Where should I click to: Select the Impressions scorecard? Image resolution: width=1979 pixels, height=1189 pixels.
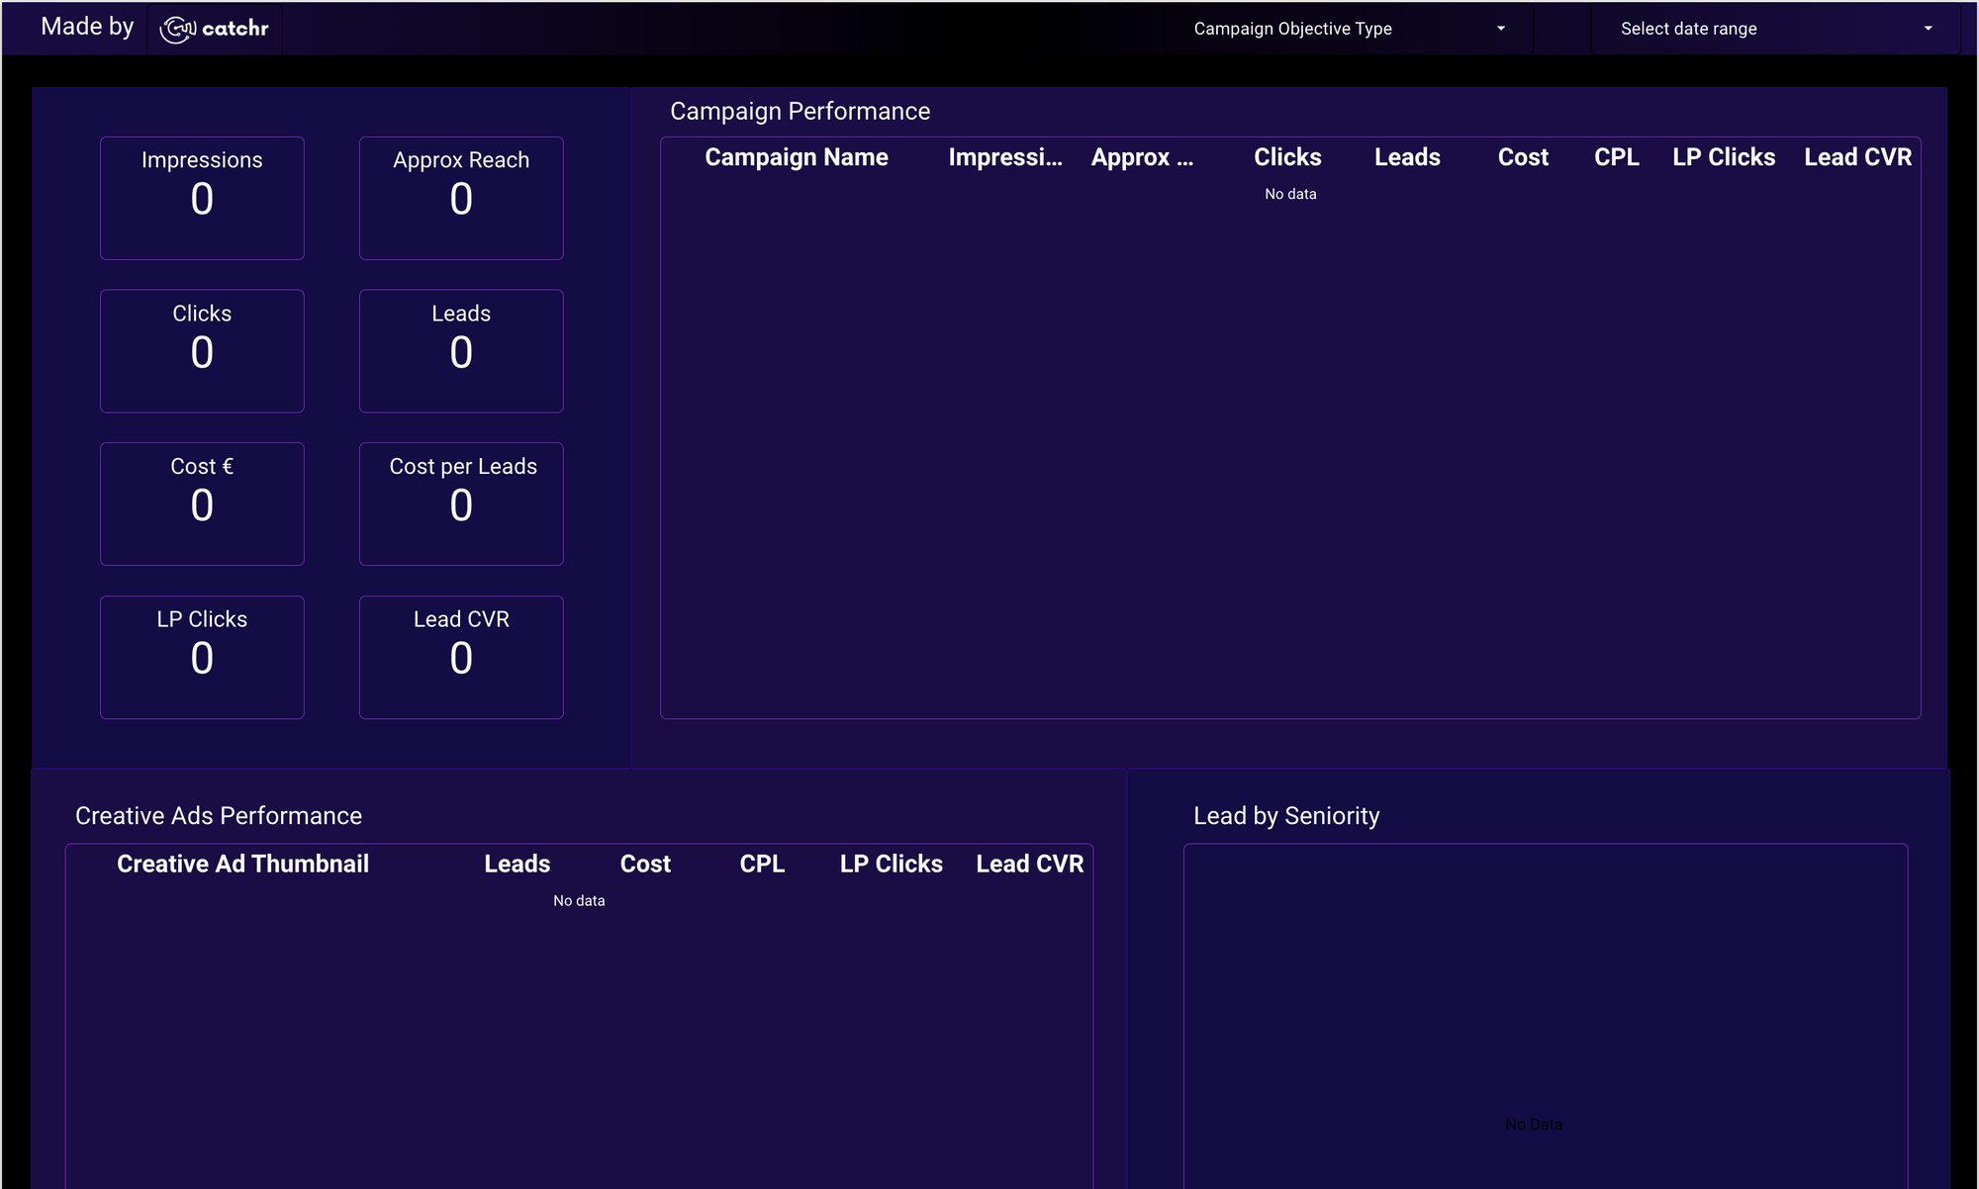[202, 197]
